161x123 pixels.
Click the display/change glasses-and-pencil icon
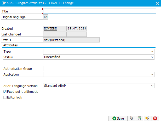point(131,118)
